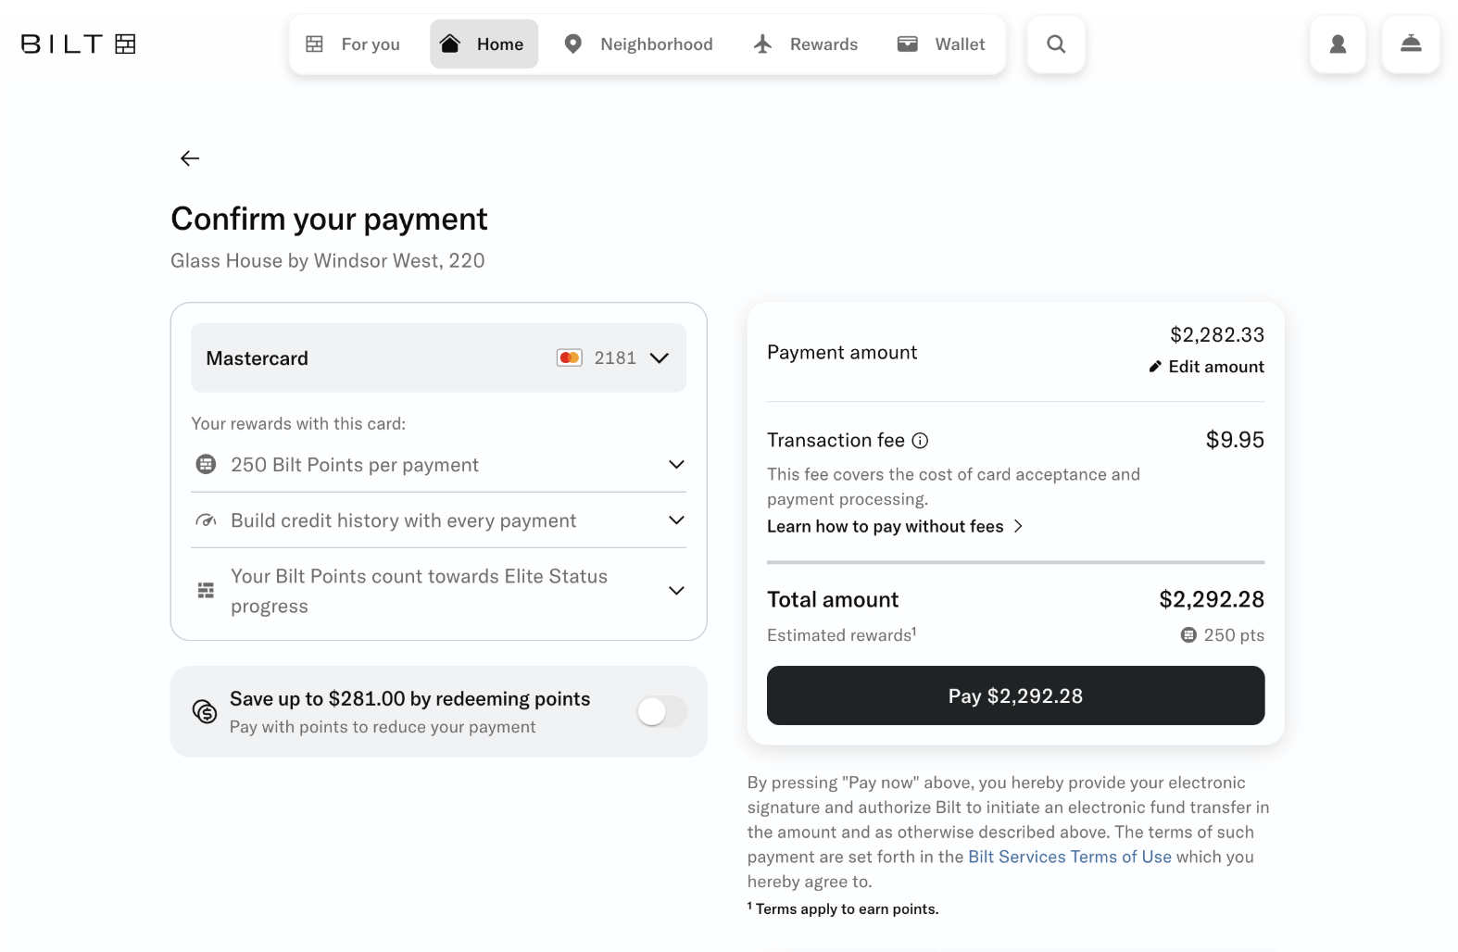Click the concierge bell icon
The width and height of the screenshot is (1458, 952).
[1410, 44]
